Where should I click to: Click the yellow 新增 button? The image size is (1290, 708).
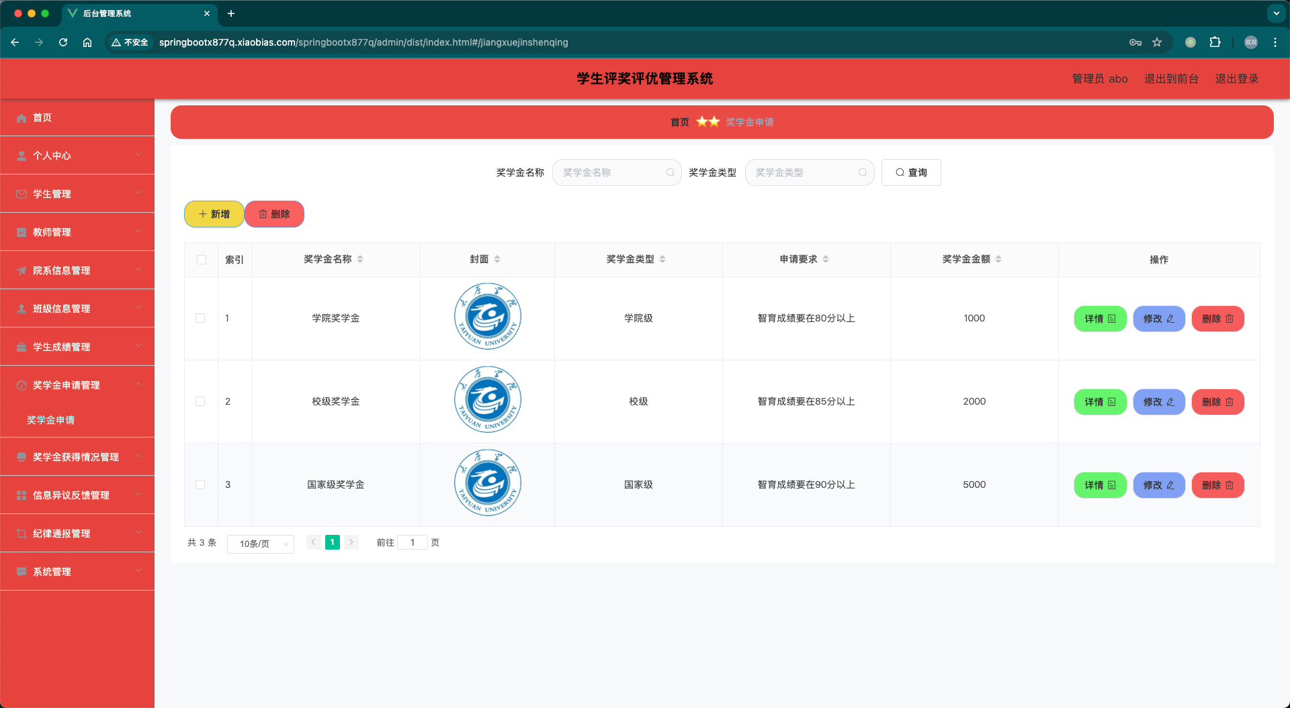click(x=214, y=214)
